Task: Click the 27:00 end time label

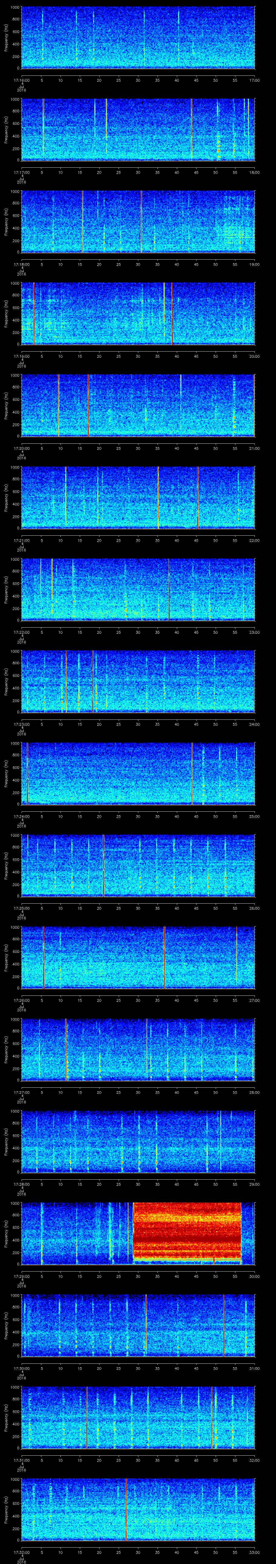Action: click(254, 1000)
